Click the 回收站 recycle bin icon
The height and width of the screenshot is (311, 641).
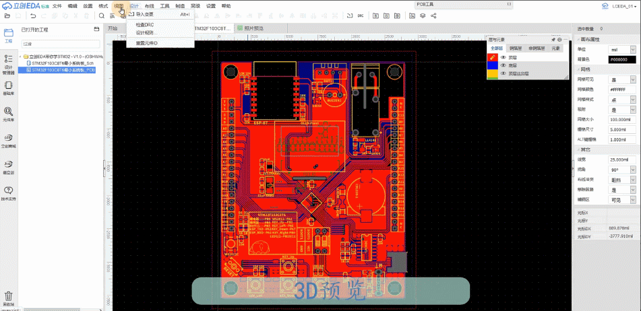(x=9, y=298)
